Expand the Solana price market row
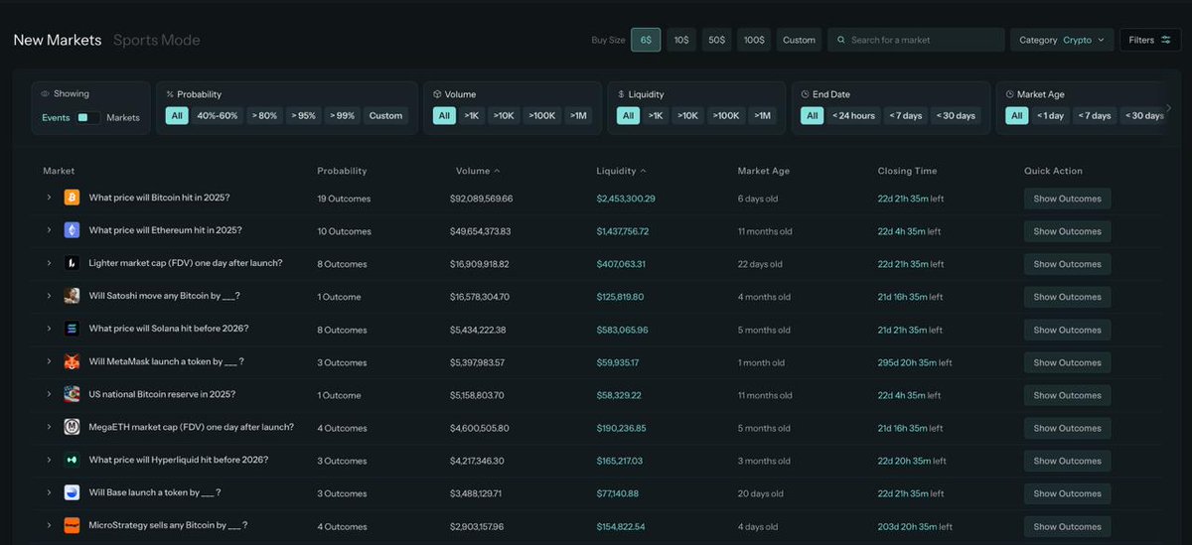Viewport: 1192px width, 545px height. 49,329
